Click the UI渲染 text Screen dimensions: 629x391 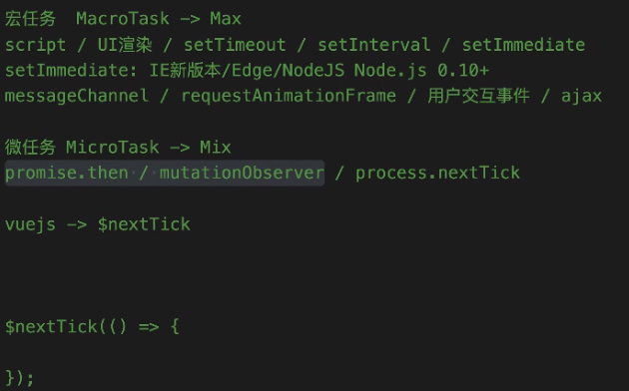(125, 45)
